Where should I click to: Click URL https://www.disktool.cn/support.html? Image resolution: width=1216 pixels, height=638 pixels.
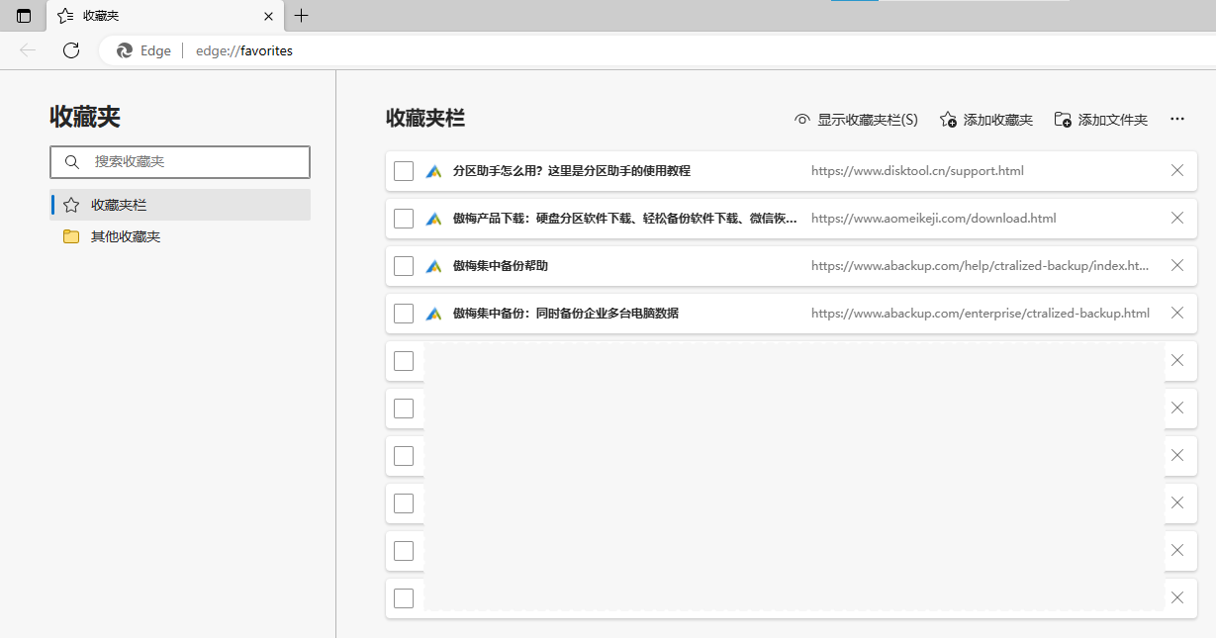point(917,171)
